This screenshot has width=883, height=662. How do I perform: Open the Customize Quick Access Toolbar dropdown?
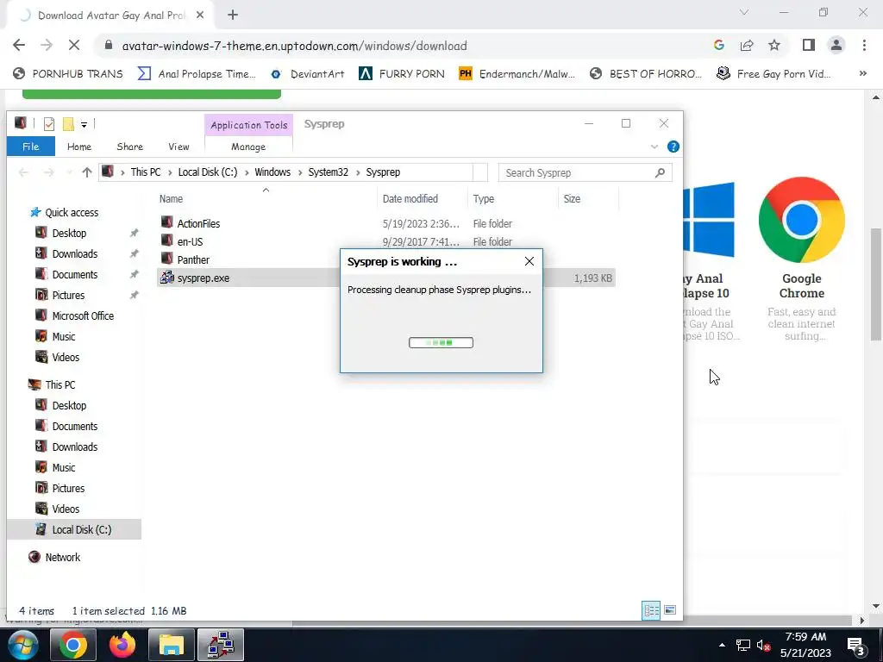84,124
